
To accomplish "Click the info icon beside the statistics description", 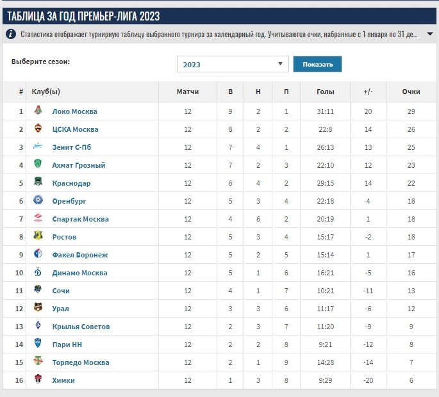I will tap(12, 34).
